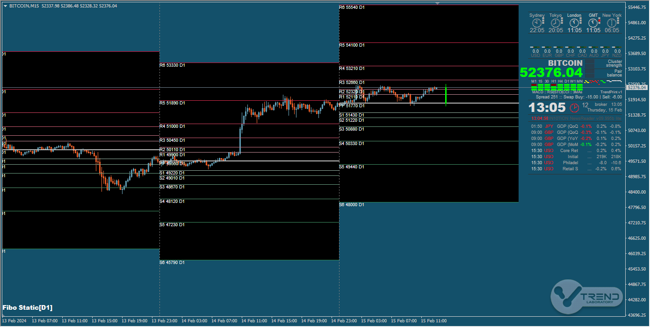This screenshot has width=650, height=327.
Task: Select the 15:30 USD Philadel news row
Action: (x=576, y=163)
